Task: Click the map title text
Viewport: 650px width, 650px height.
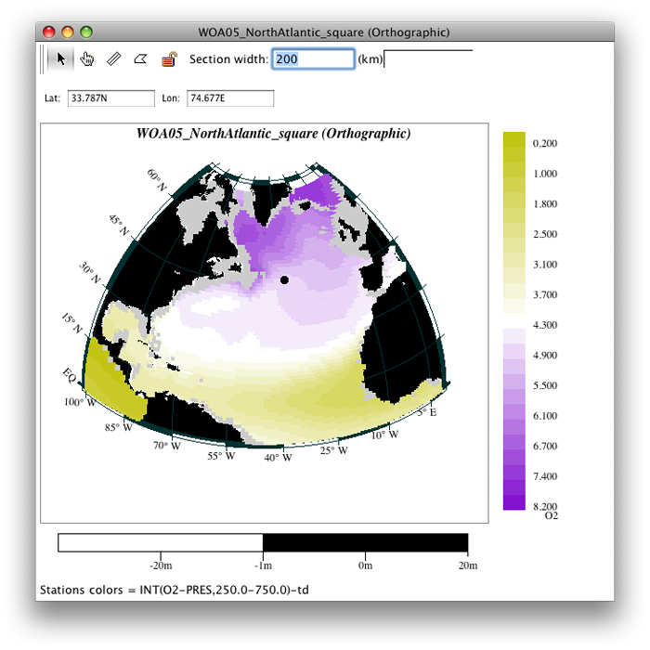Action: [273, 134]
